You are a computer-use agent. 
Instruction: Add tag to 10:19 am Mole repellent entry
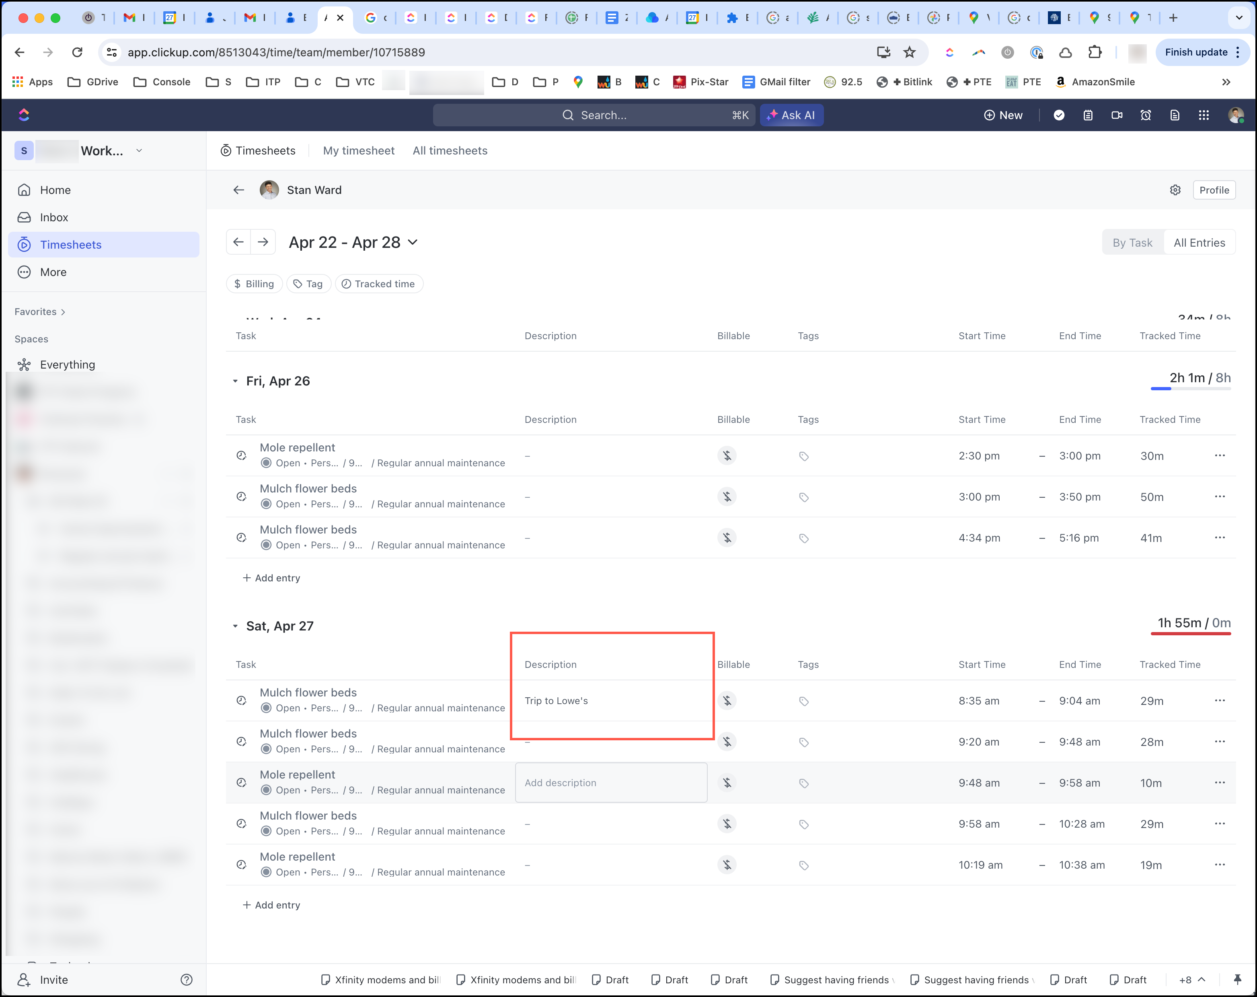click(x=803, y=865)
